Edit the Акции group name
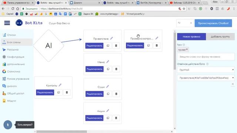The height and width of the screenshot is (133, 237). pyautogui.click(x=108, y=111)
